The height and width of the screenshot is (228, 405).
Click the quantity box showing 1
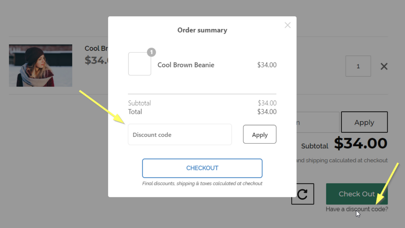(358, 66)
